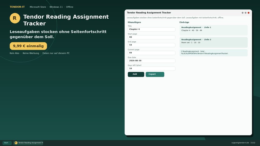Click the Due date field 2026-08-30
This screenshot has width=260, height=146.
pos(151,61)
